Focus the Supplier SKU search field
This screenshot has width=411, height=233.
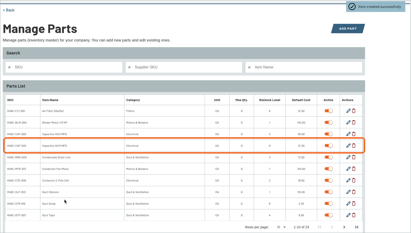pyautogui.click(x=184, y=67)
